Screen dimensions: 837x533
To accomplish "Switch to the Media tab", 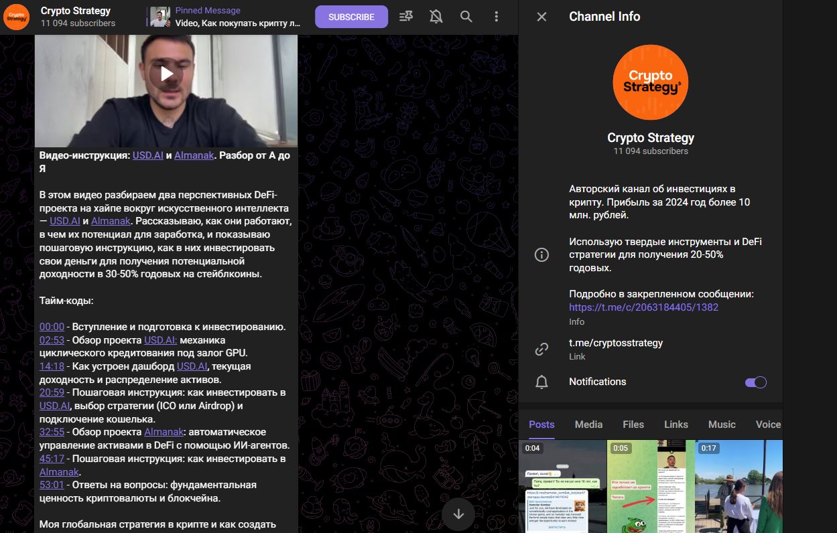I will point(588,425).
